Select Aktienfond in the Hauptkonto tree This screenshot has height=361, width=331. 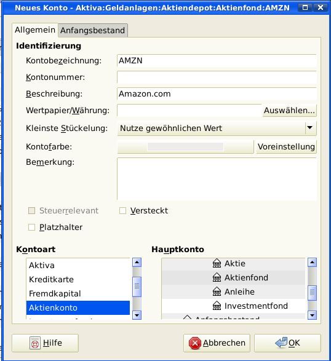(233, 277)
